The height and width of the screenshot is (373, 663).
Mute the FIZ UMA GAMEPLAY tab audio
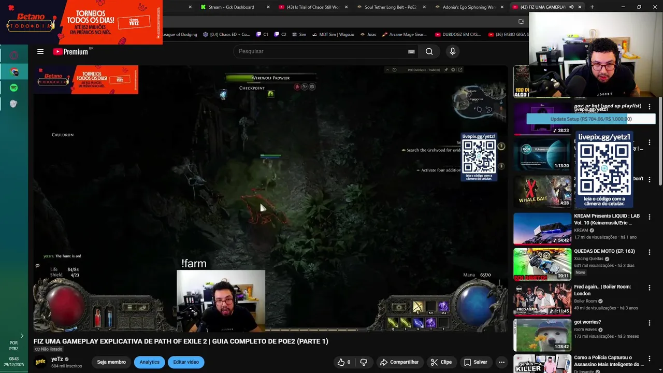pyautogui.click(x=571, y=7)
